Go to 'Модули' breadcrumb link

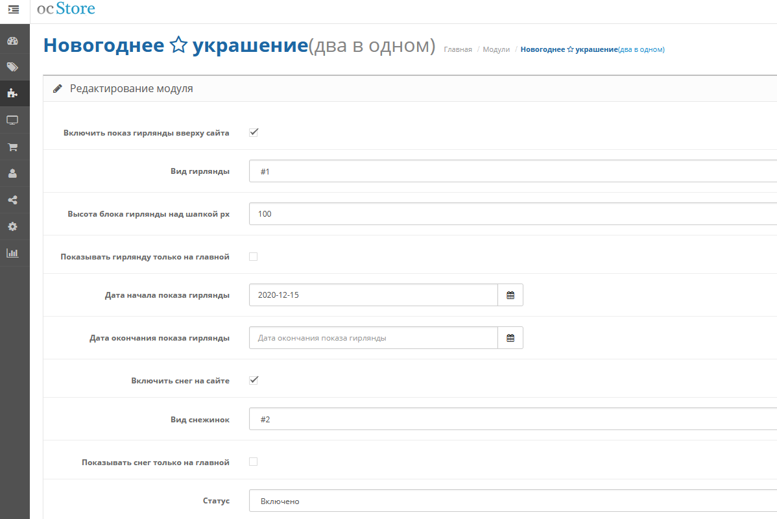pos(496,49)
